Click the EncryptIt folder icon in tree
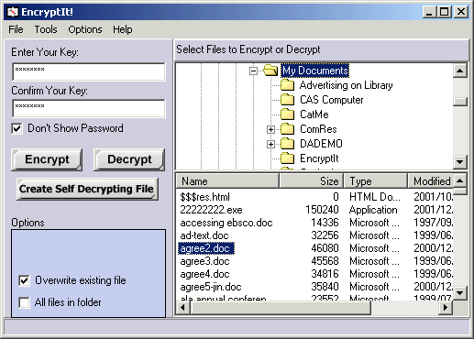The width and height of the screenshot is (474, 339). click(x=287, y=159)
